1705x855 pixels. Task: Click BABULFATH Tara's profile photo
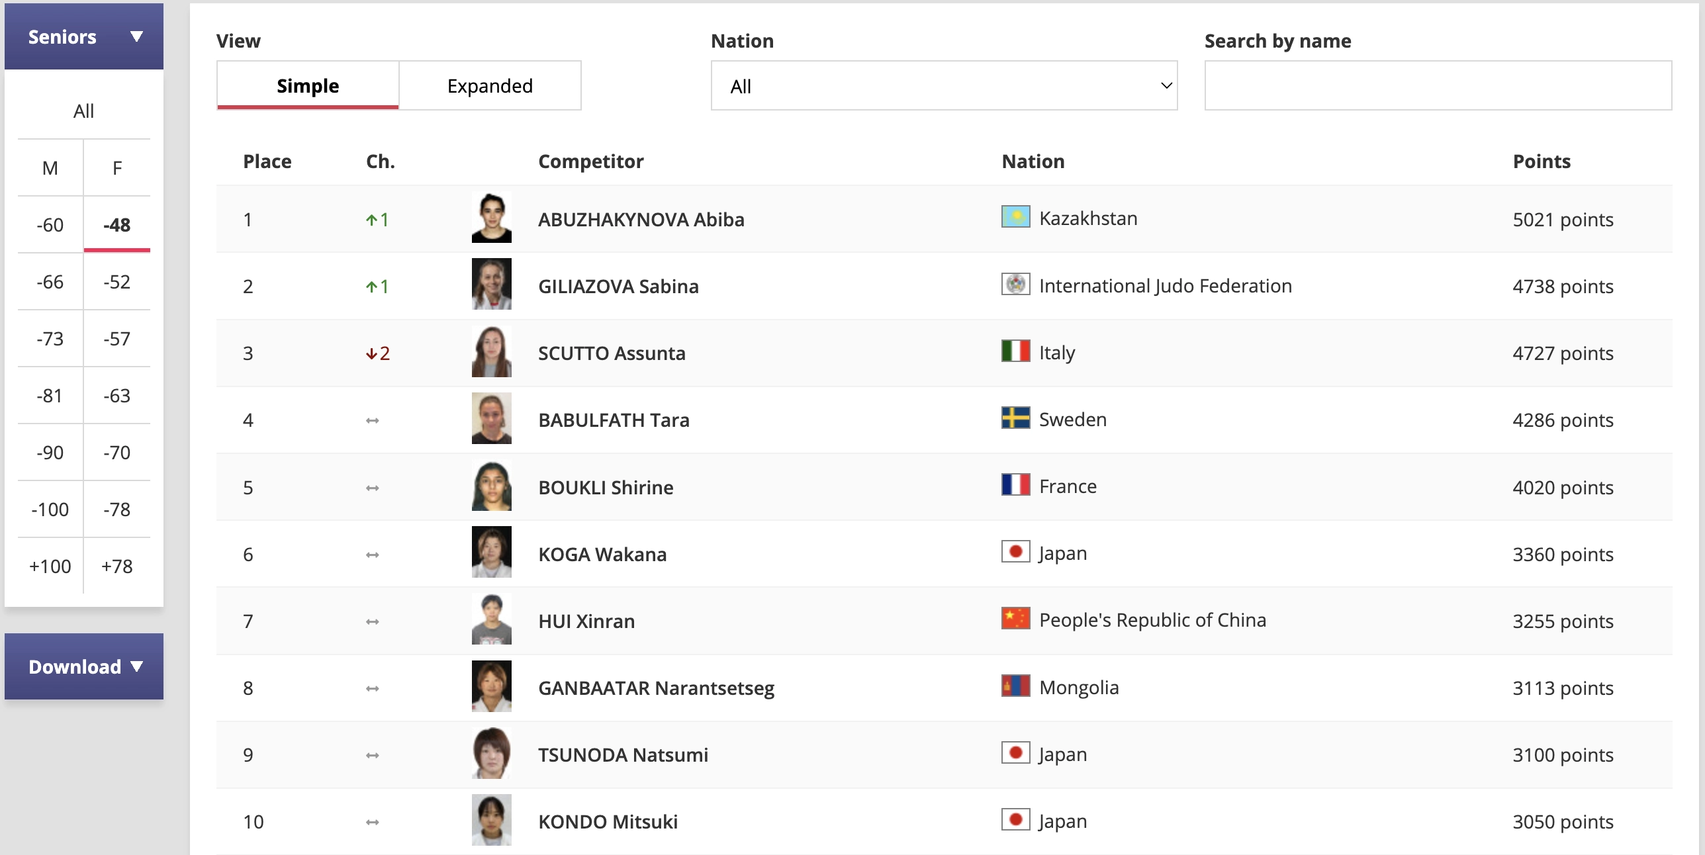click(x=491, y=419)
